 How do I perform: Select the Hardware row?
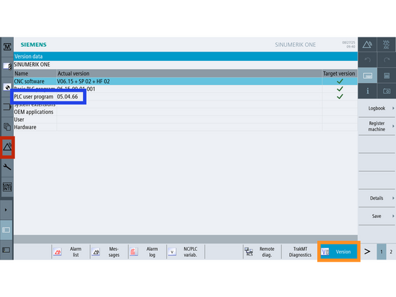[x=185, y=127]
